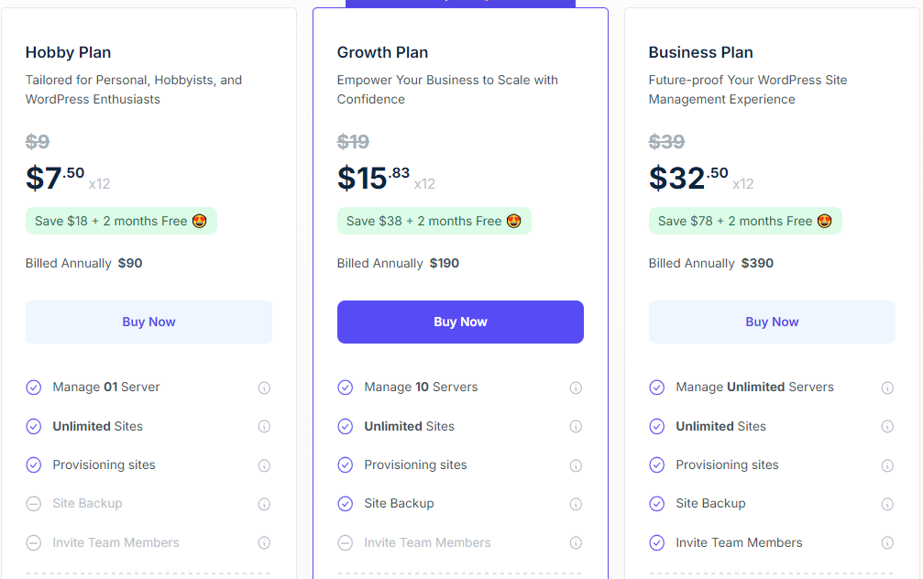Click checkmark next to Growth Site Backup

[x=345, y=504]
